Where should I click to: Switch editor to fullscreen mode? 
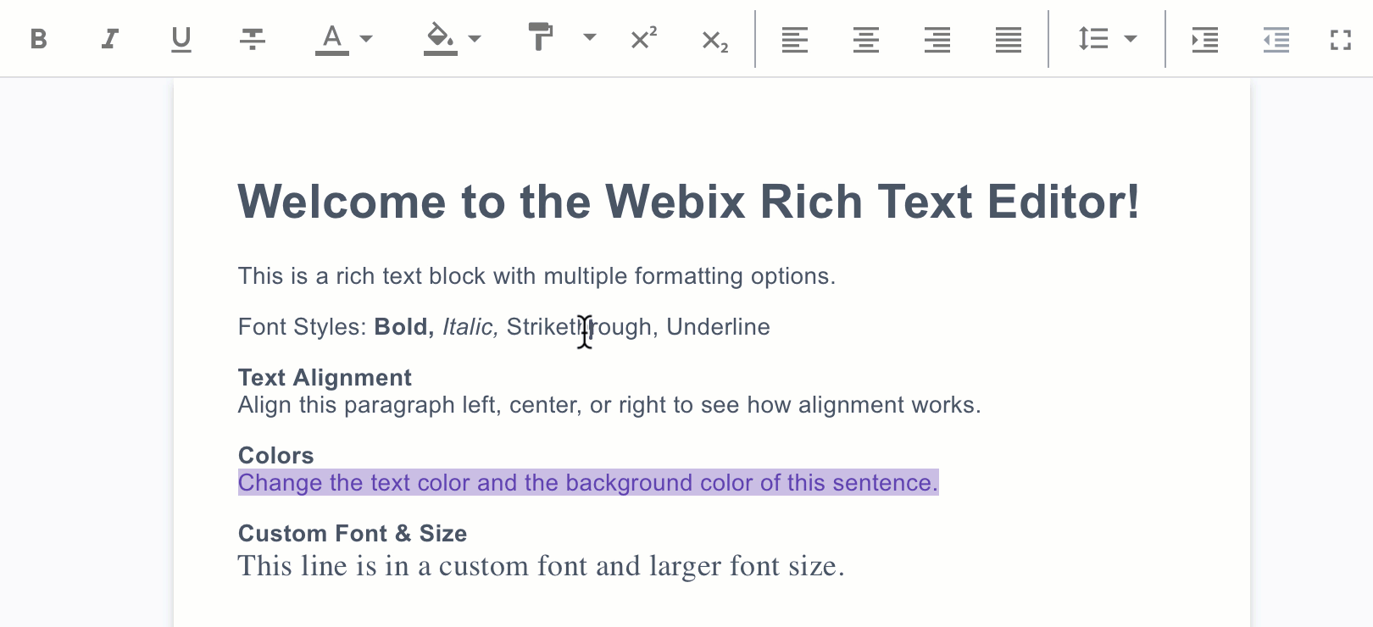pyautogui.click(x=1340, y=39)
